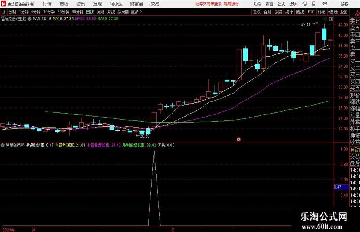
Task: Open the 问小达 menu
Action: coord(116,4)
